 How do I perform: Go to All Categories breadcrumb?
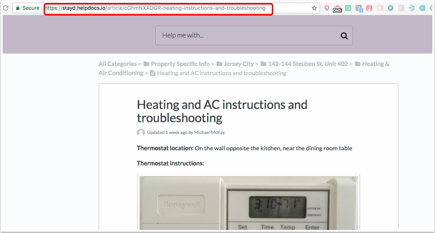118,64
